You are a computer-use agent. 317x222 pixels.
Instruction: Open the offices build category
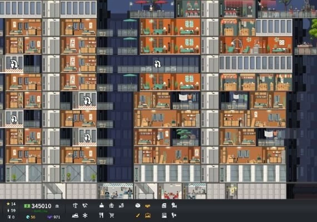point(101,206)
